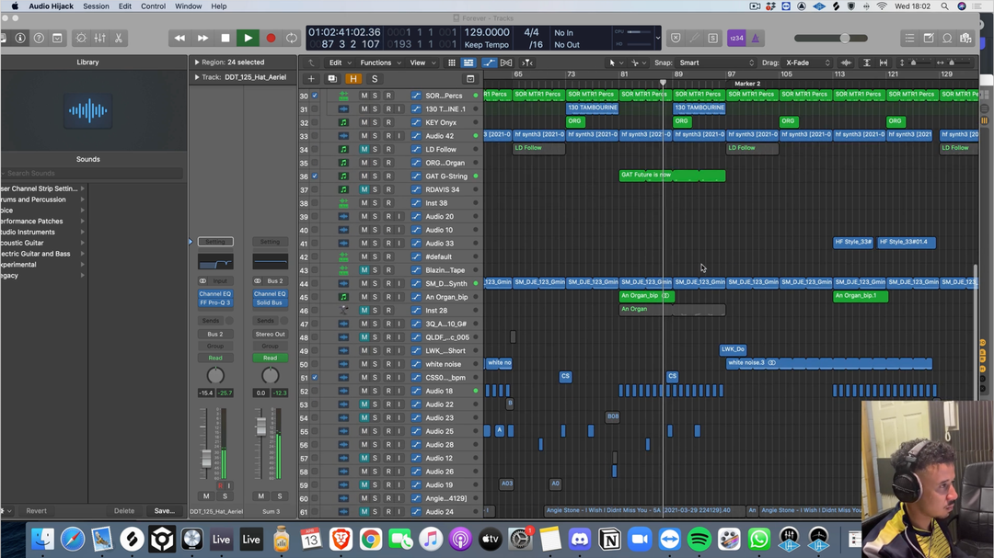Solo the Audio 18 track

coord(376,391)
